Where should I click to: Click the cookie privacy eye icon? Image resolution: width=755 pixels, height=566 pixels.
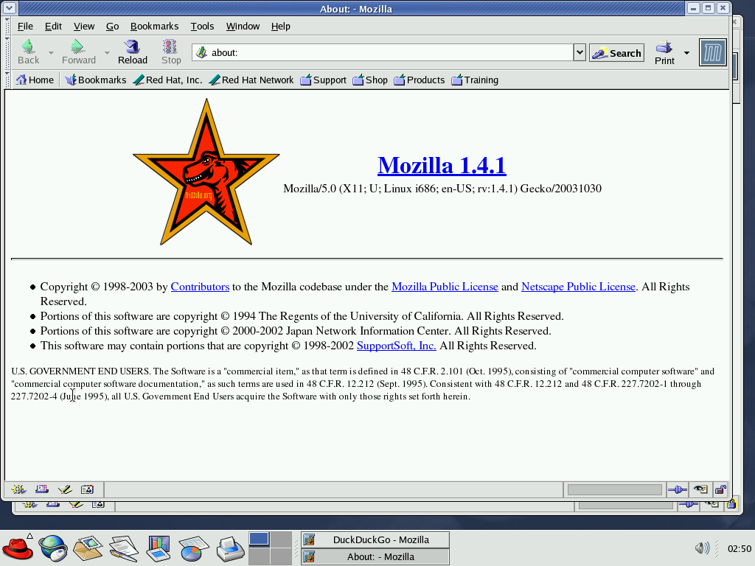700,489
